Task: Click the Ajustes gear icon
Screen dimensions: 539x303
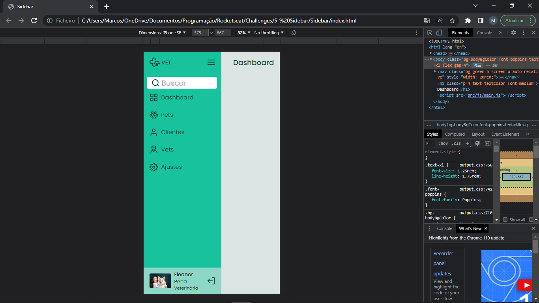Action: (154, 167)
